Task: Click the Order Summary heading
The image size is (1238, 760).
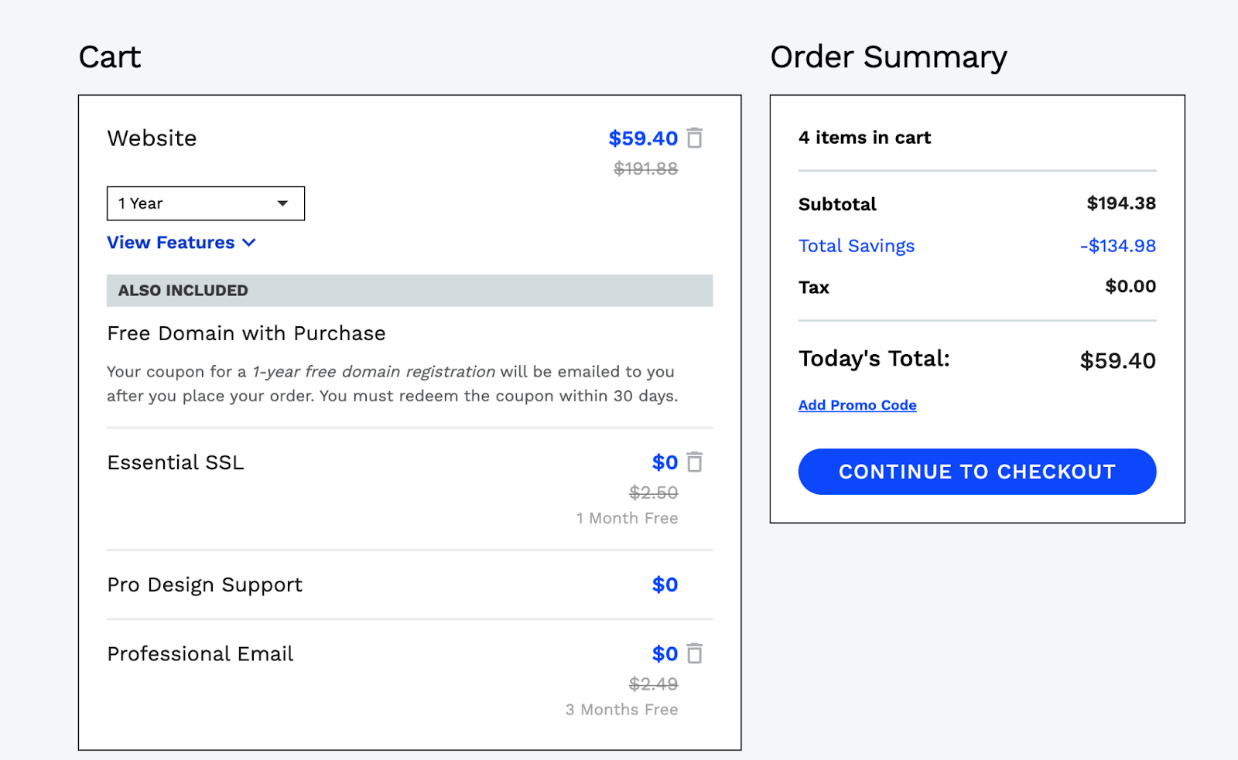Action: coord(888,57)
